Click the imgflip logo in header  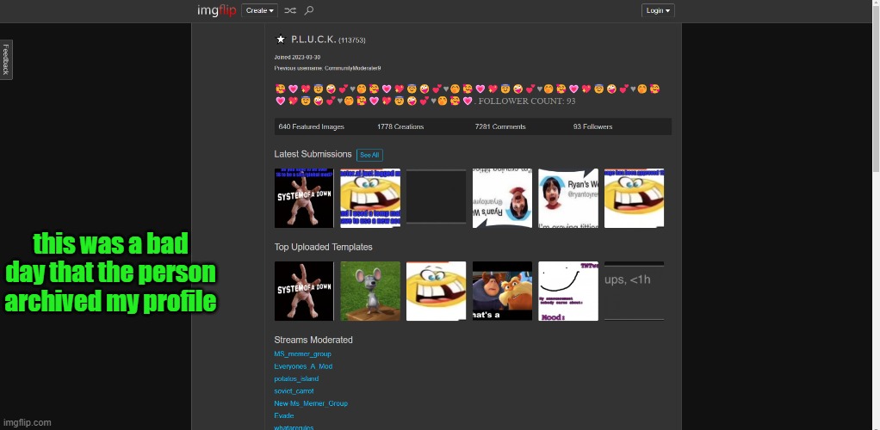pyautogui.click(x=217, y=10)
